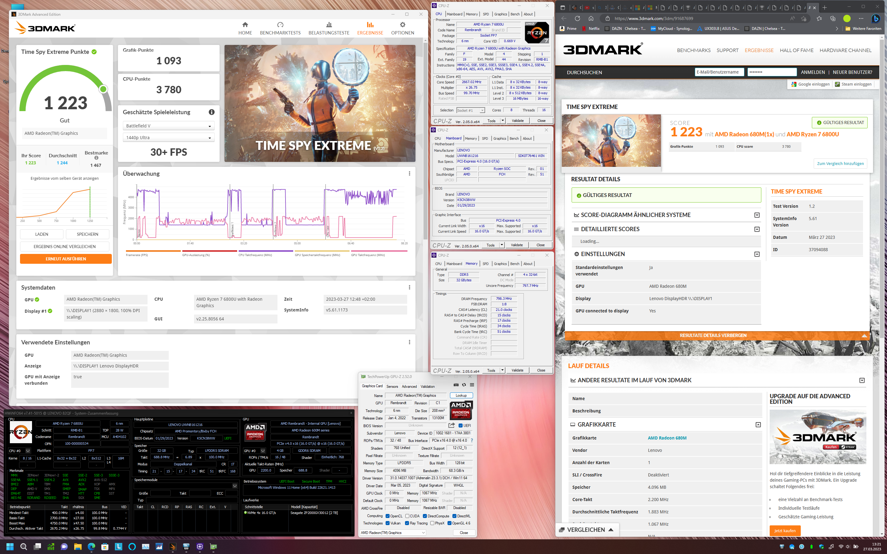
Task: Expand SCORE-DIAGRAMM ÄHNLICHER SYSTEME section
Action: pos(757,215)
